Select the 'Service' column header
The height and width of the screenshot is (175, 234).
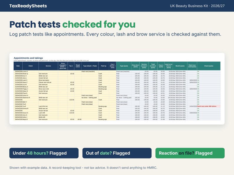pyautogui.click(x=48, y=66)
